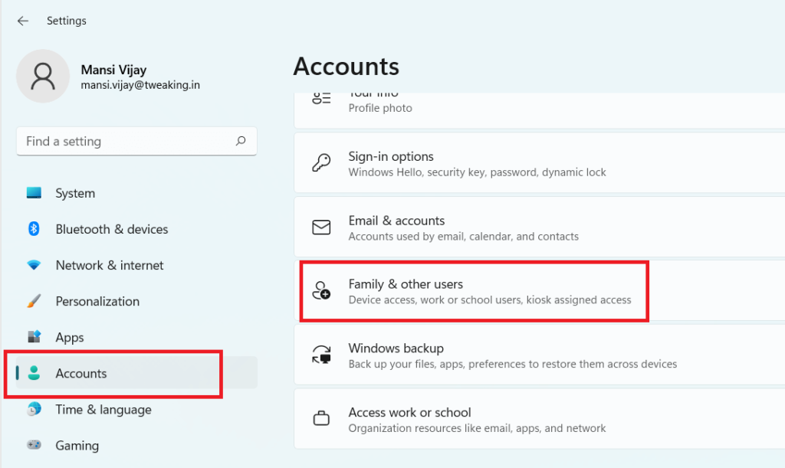Screen dimensions: 785x468
Task: Click the Personalization paintbrush icon
Action: [x=34, y=301]
